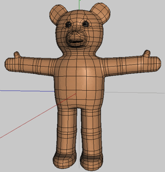
Task: Select the bear's ear on the viewport's left
Action: (x=57, y=14)
